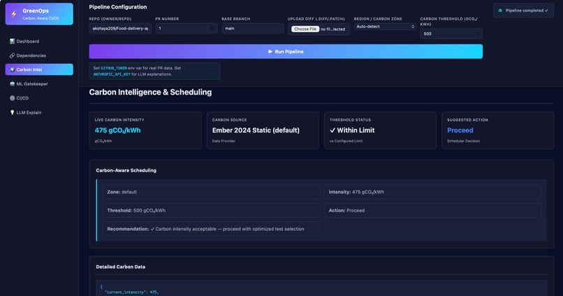The height and width of the screenshot is (296, 563).
Task: Focus the Repo owner/repo input field
Action: [120, 29]
